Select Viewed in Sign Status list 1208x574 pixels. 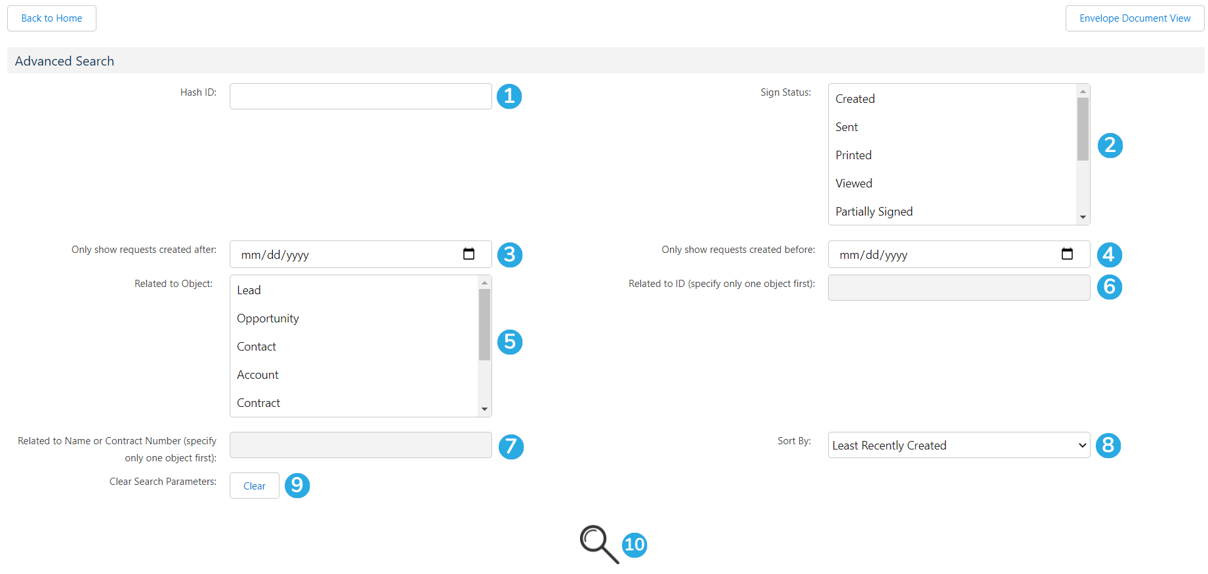pyautogui.click(x=952, y=183)
